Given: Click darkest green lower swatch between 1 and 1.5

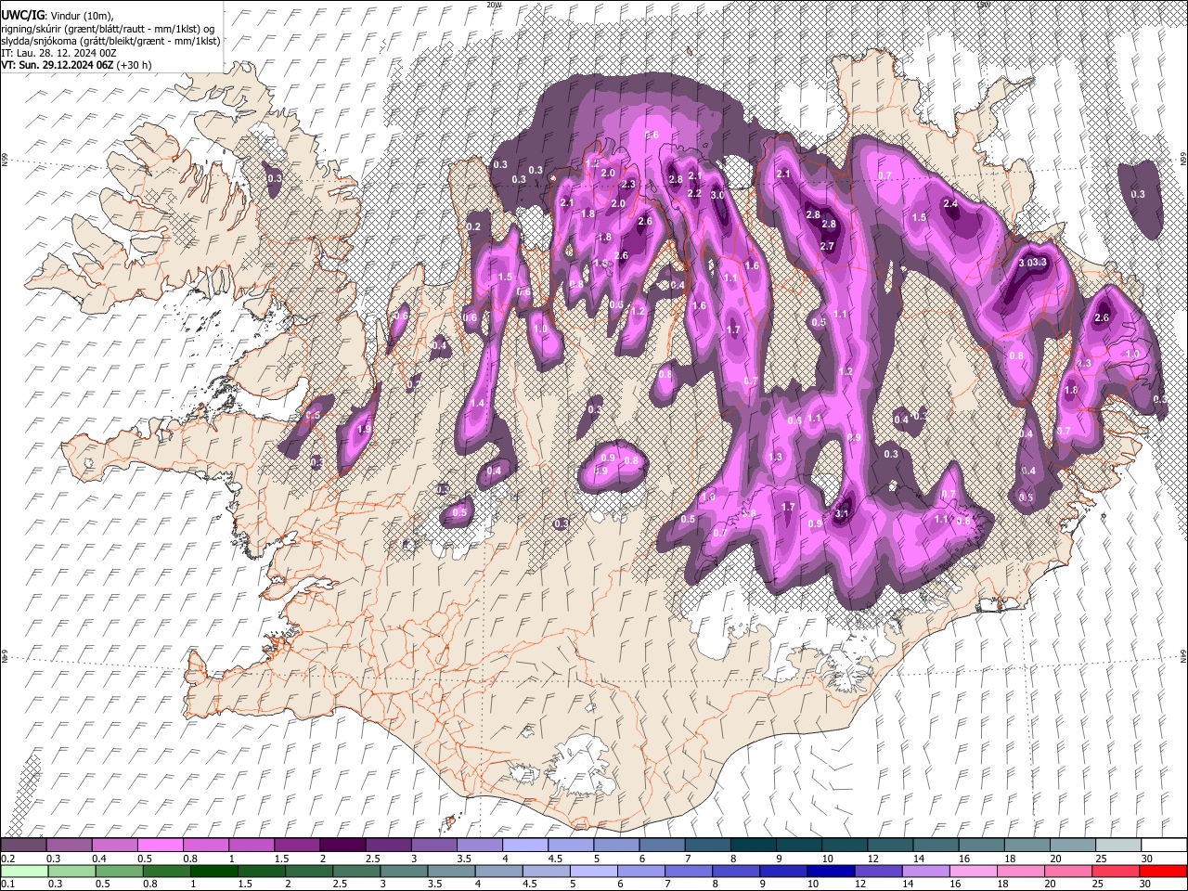Looking at the screenshot, I should click(x=214, y=871).
